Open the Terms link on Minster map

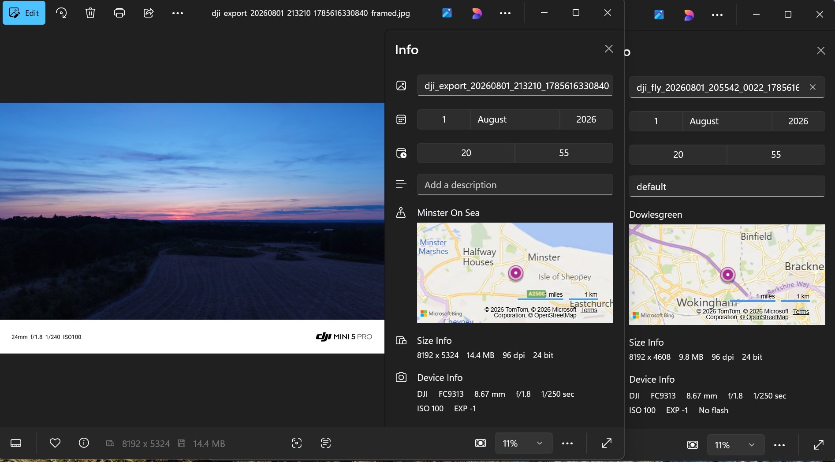pyautogui.click(x=589, y=310)
